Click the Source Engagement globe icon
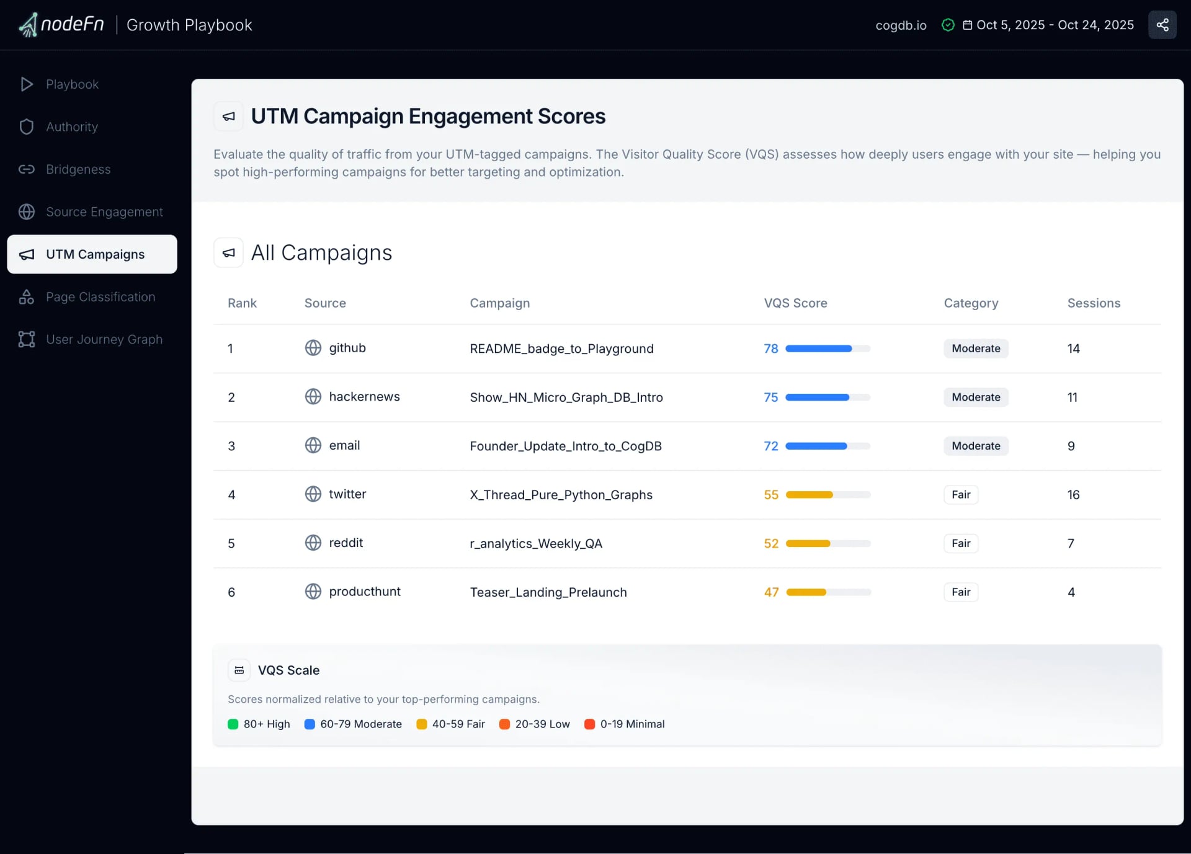Viewport: 1191px width, 854px height. 26,211
